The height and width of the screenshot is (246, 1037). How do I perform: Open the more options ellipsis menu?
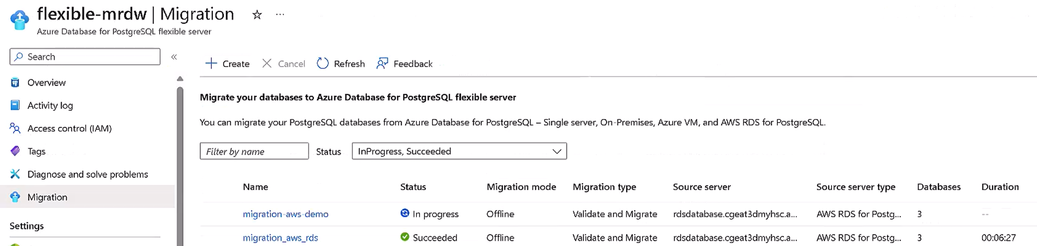point(280,15)
